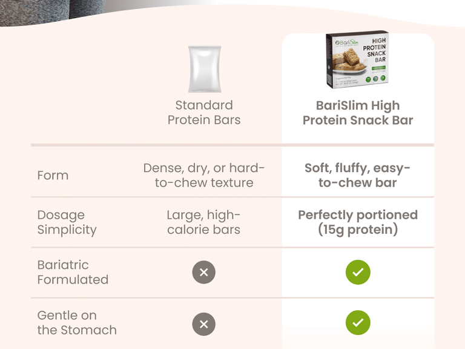Select the BariSlim High Protein Snack Bar heading

pos(358,113)
